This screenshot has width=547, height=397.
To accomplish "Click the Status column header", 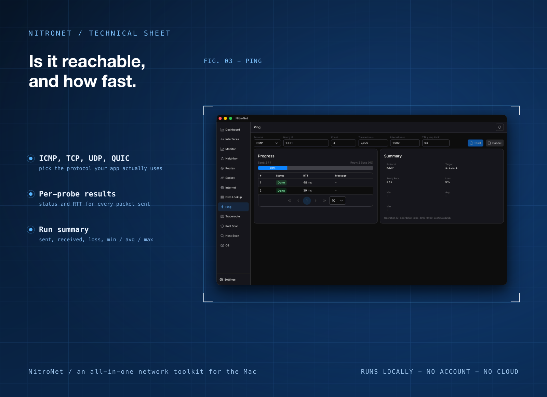I will [280, 176].
